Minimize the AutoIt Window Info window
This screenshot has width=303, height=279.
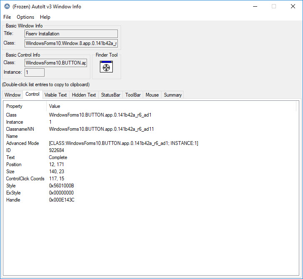pyautogui.click(x=254, y=6)
